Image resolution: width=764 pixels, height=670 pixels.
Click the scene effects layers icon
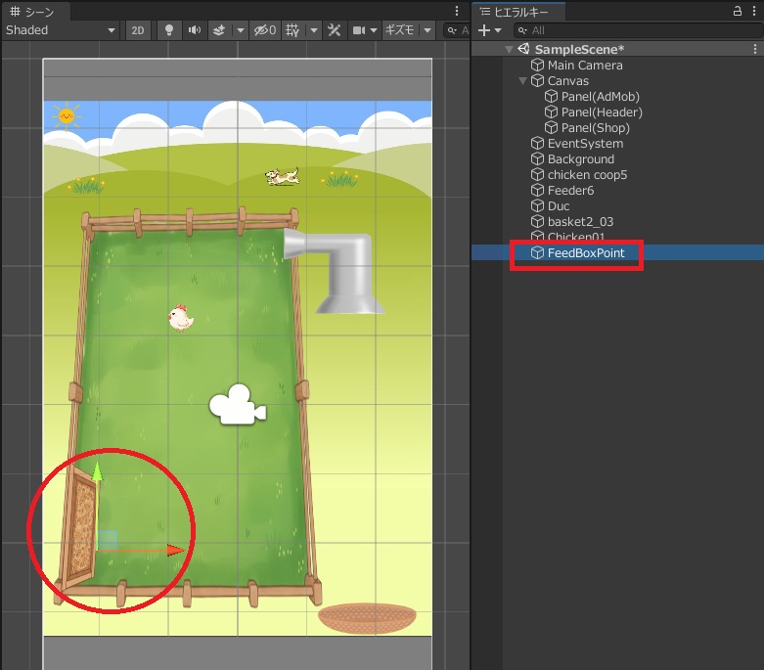click(219, 30)
